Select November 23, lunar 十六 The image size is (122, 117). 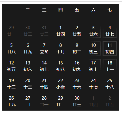click(77, 84)
